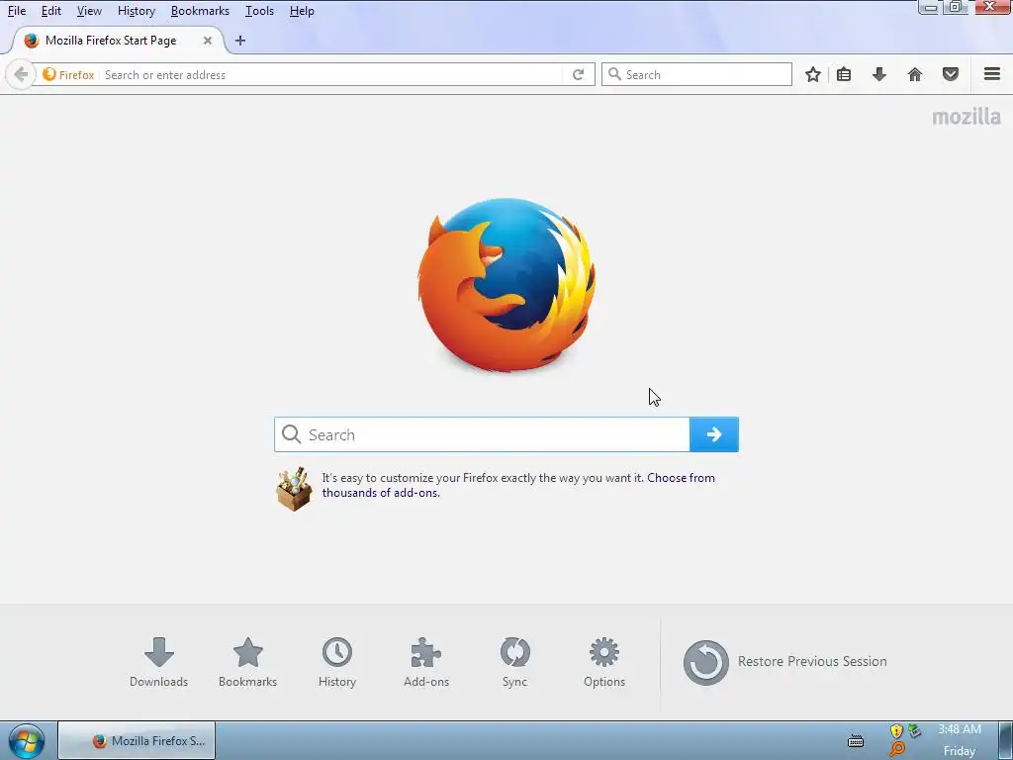This screenshot has width=1013, height=760.
Task: Open a new tab with plus button
Action: click(240, 40)
